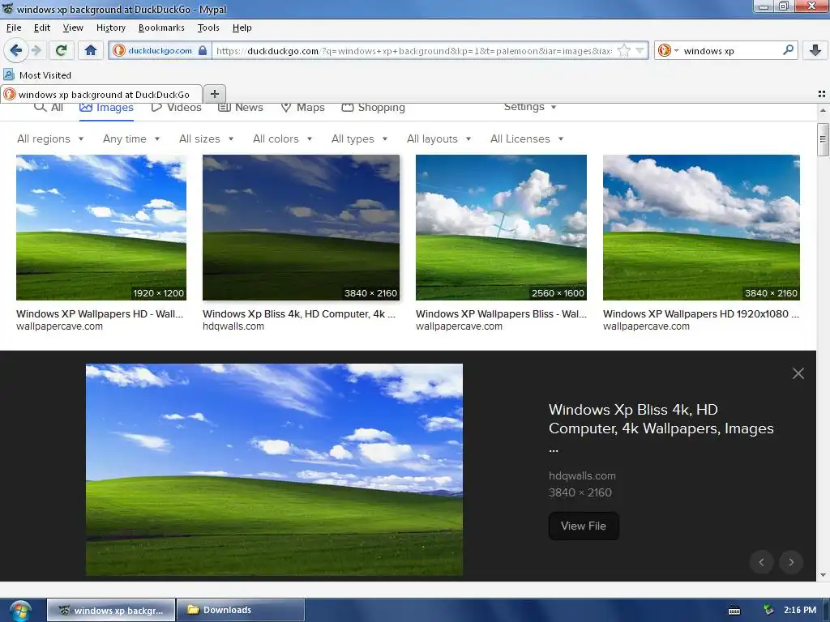Click the padlock site security icon
This screenshot has width=830, height=622.
pos(203,51)
